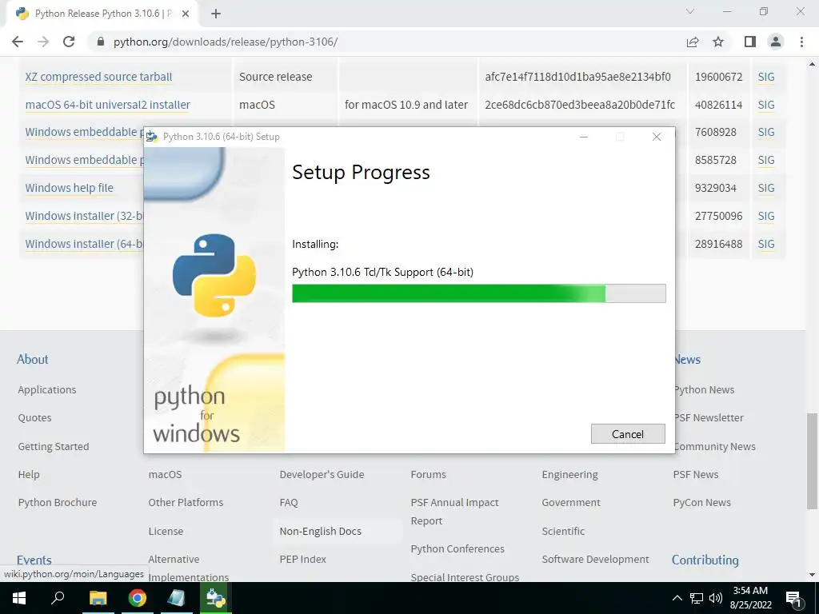Open File Explorer from the taskbar
The image size is (819, 614).
point(98,598)
